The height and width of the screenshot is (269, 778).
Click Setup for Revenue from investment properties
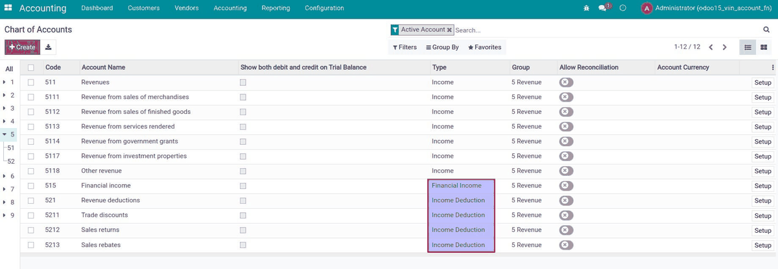click(763, 156)
